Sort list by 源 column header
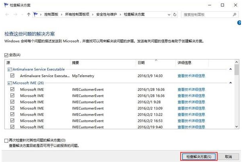Image resolution: width=243 pixels, height=162 pixels. coord(38,63)
